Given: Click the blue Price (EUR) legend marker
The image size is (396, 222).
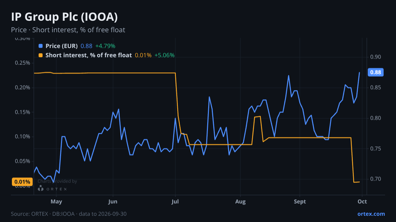Looking at the screenshot, I should tap(41, 46).
